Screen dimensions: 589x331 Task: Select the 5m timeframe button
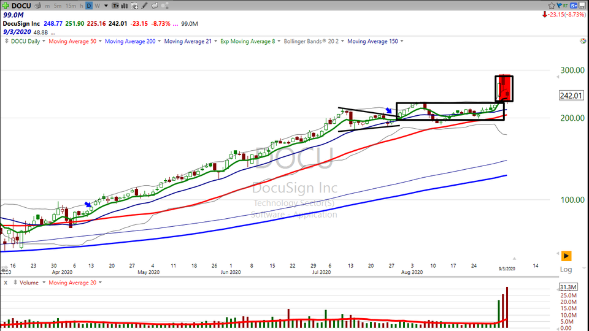[x=57, y=6]
